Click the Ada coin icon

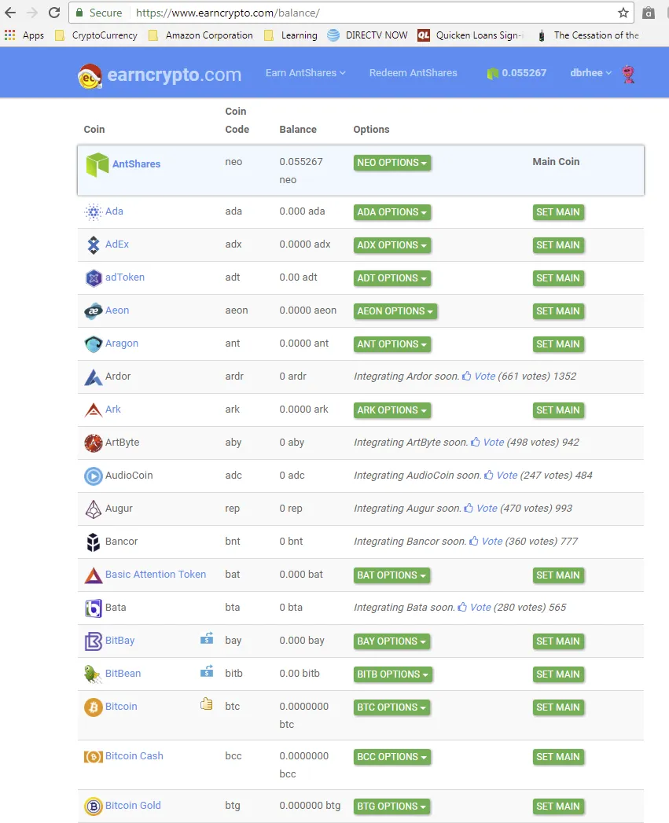[x=94, y=212]
